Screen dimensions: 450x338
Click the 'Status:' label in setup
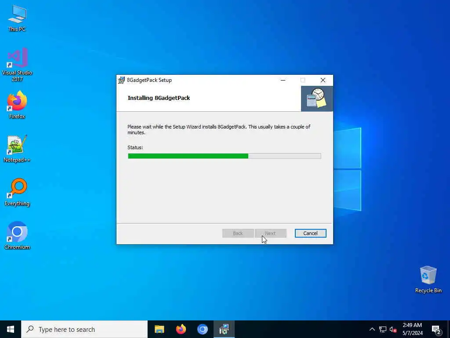135,147
